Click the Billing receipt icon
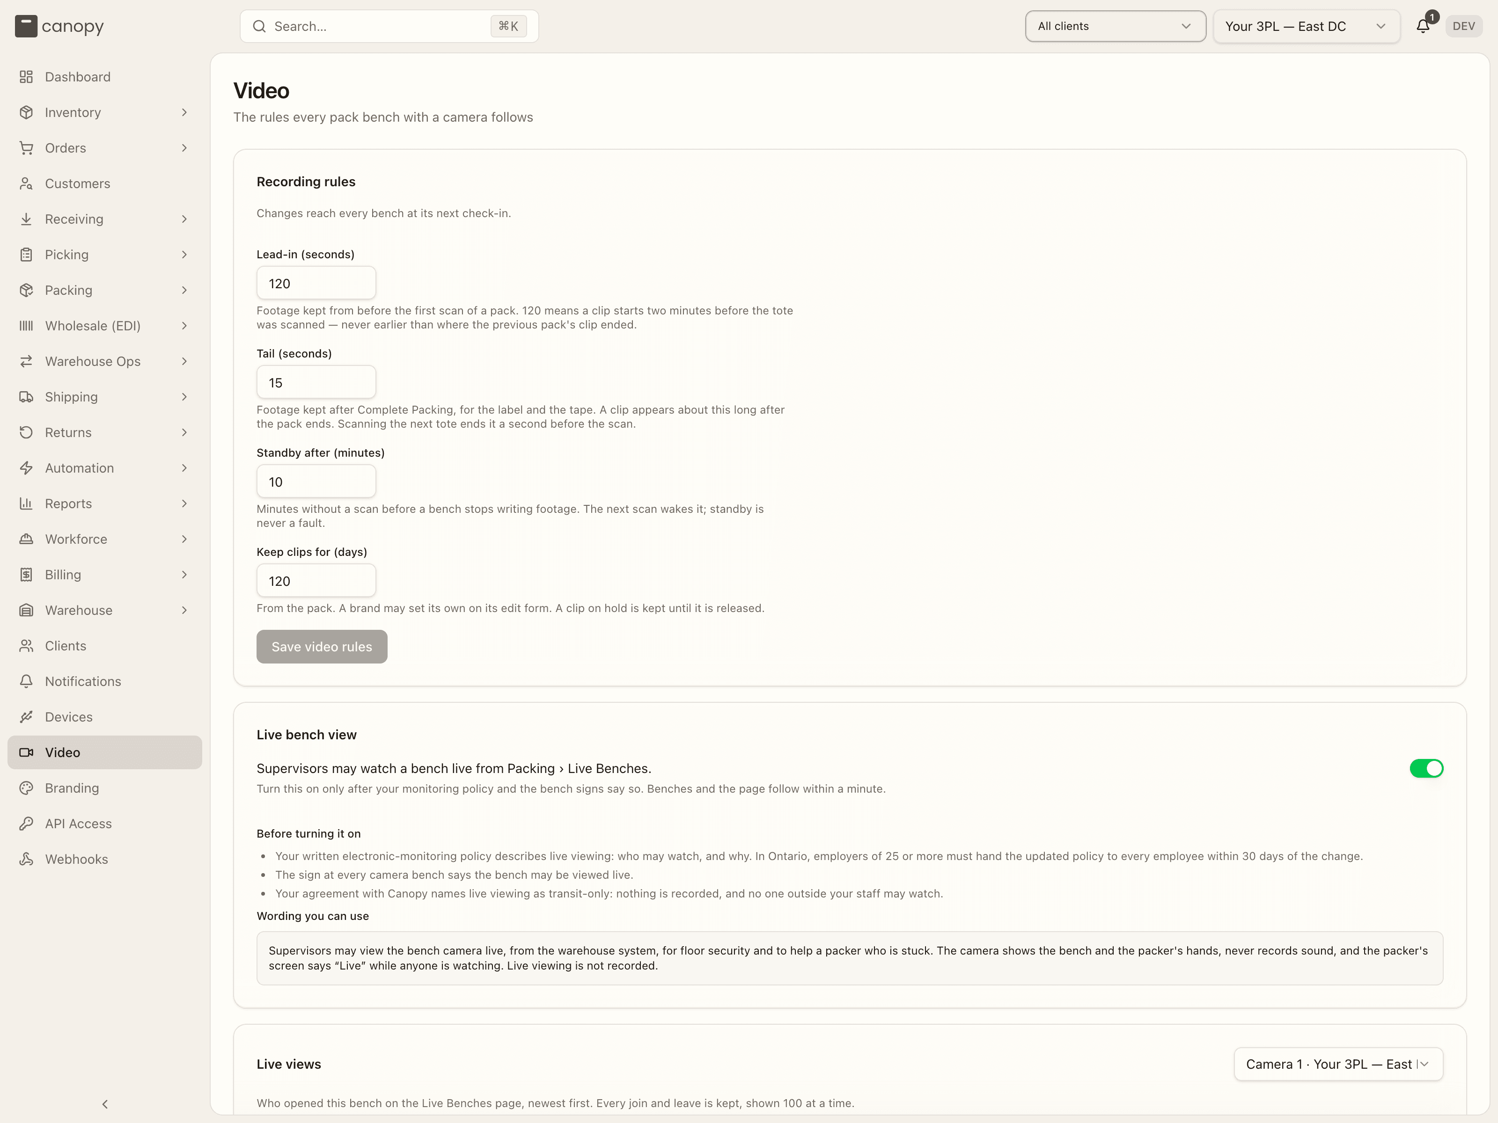The width and height of the screenshot is (1498, 1123). click(x=26, y=575)
